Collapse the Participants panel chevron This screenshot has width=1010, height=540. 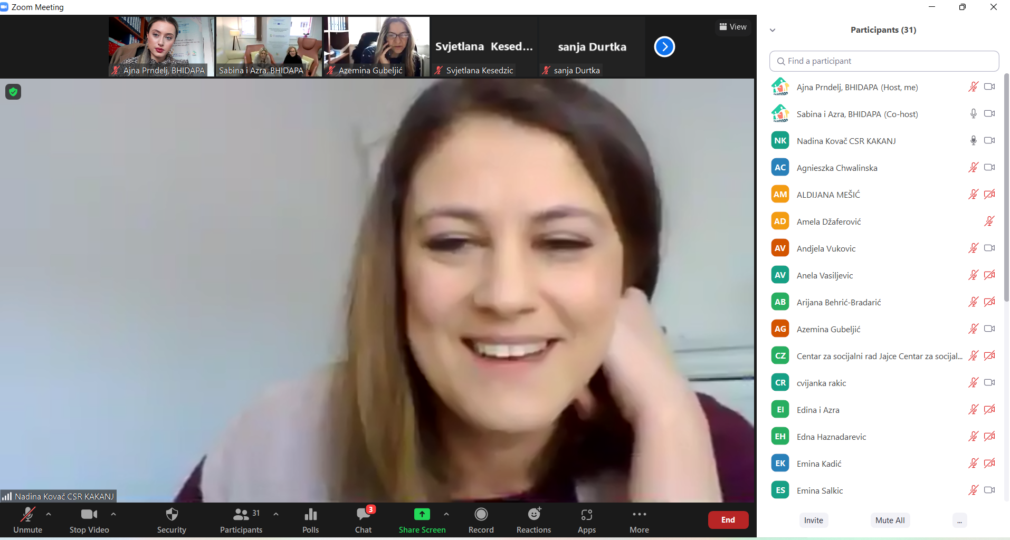pos(773,30)
